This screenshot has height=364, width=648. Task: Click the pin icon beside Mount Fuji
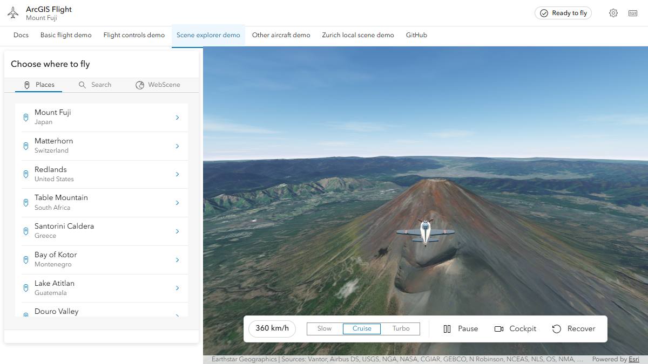tap(25, 118)
